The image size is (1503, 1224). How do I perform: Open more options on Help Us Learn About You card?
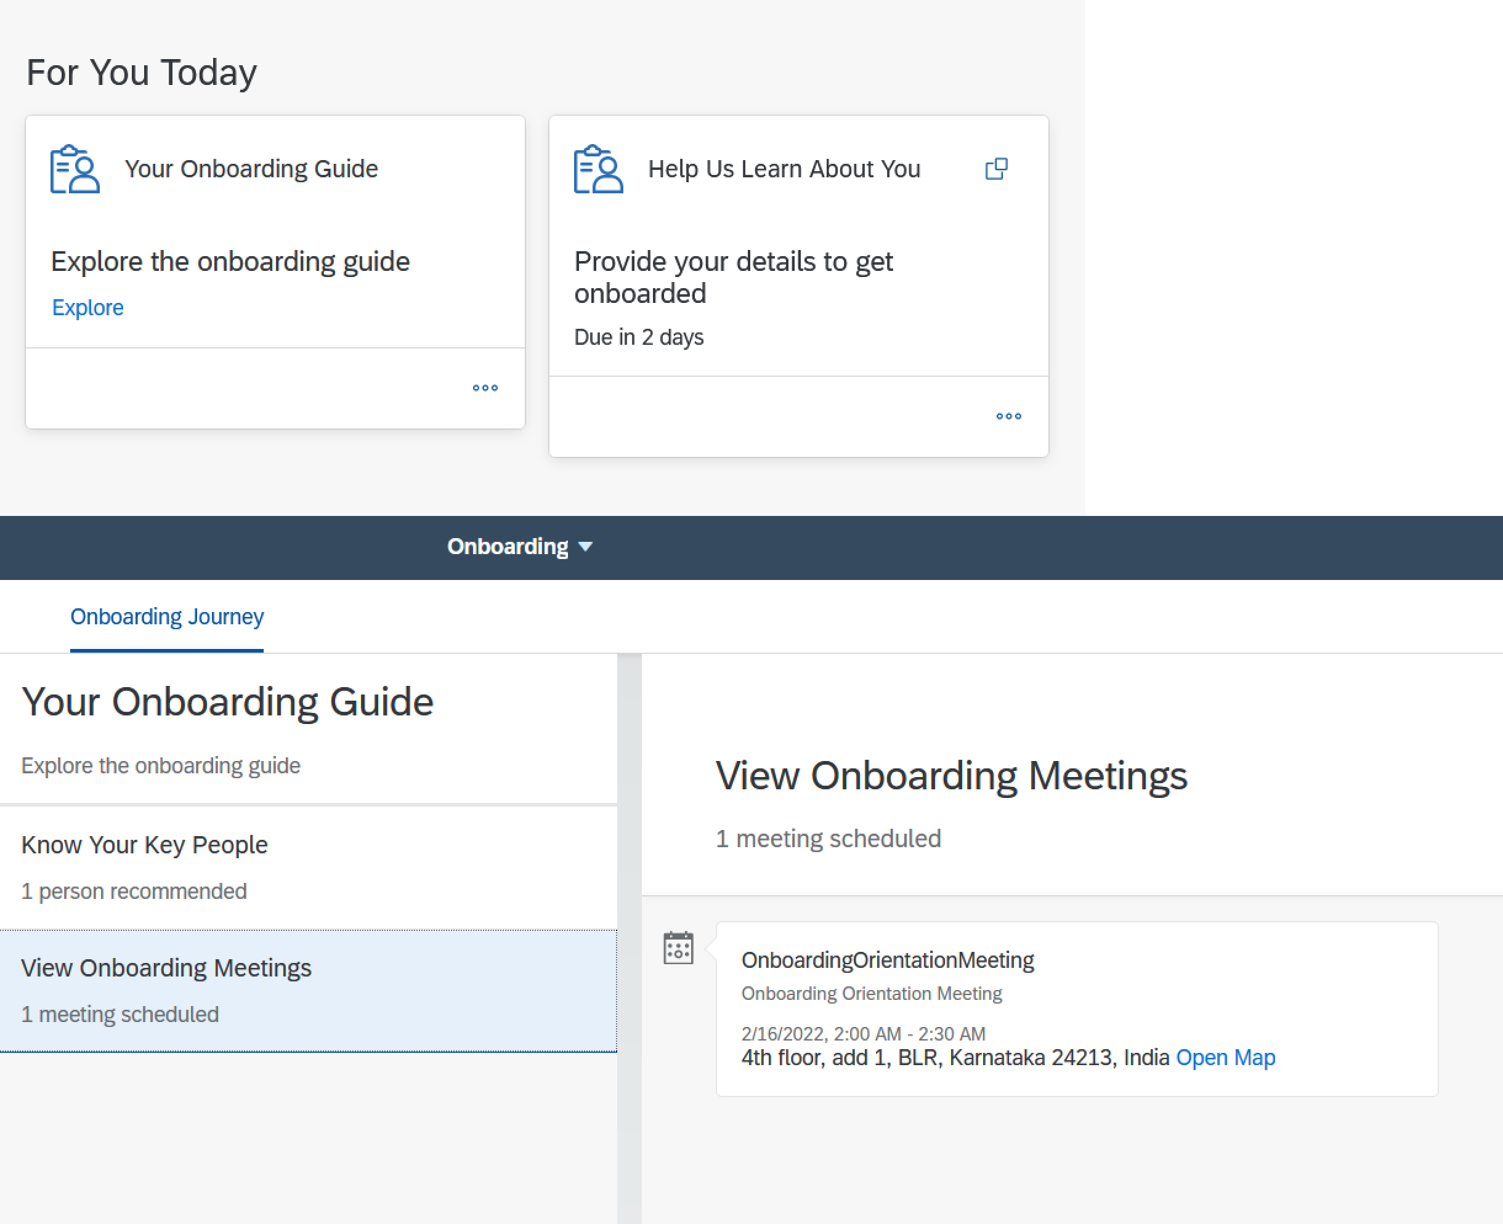tap(1008, 416)
